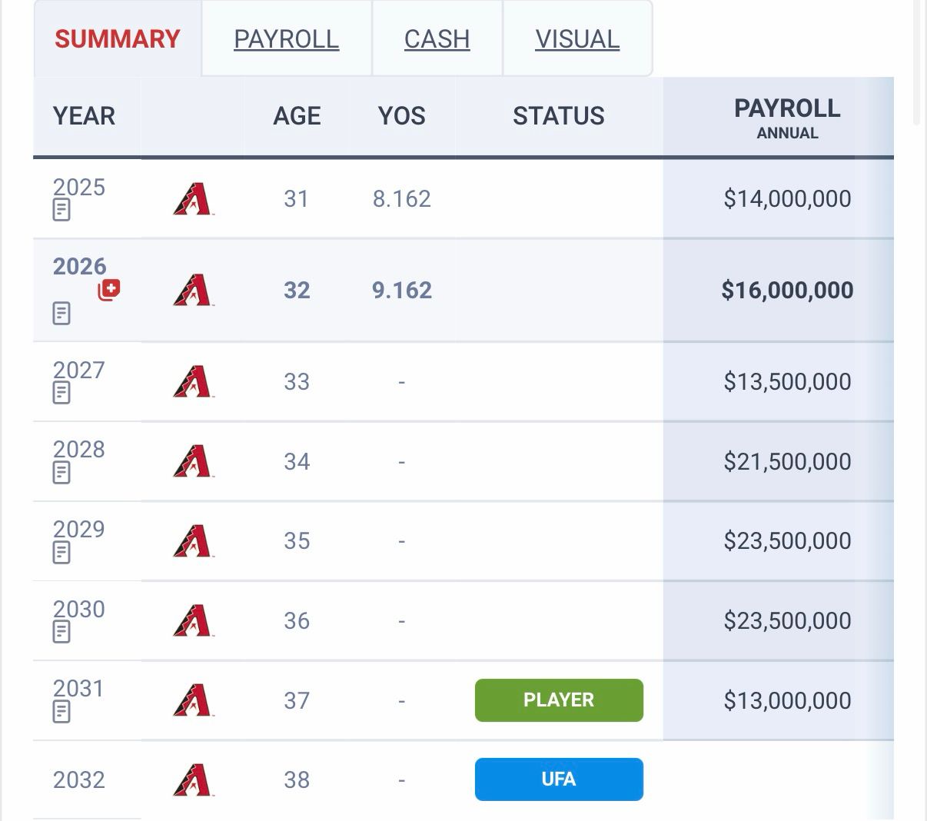The width and height of the screenshot is (927, 821).
Task: Open the 2030 contract notes icon
Action: 61,632
